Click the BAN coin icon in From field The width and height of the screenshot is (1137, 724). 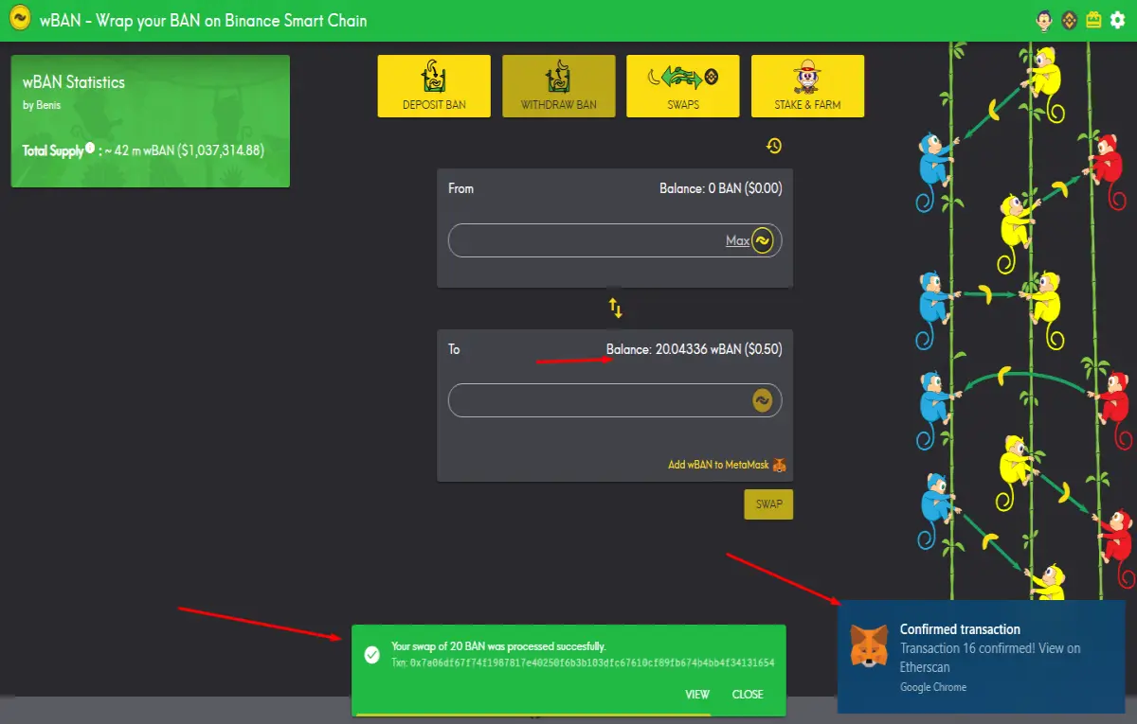[763, 240]
